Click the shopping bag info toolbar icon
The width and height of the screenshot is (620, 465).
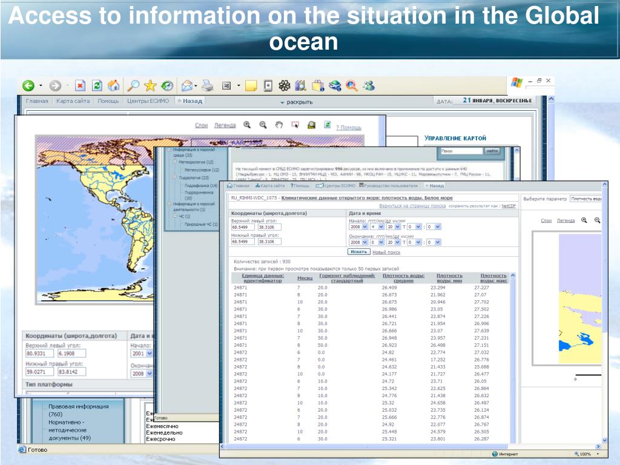pos(318,85)
